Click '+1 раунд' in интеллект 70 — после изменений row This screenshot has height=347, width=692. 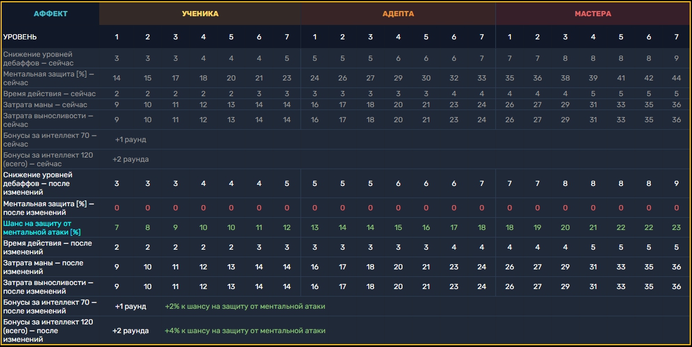(131, 306)
